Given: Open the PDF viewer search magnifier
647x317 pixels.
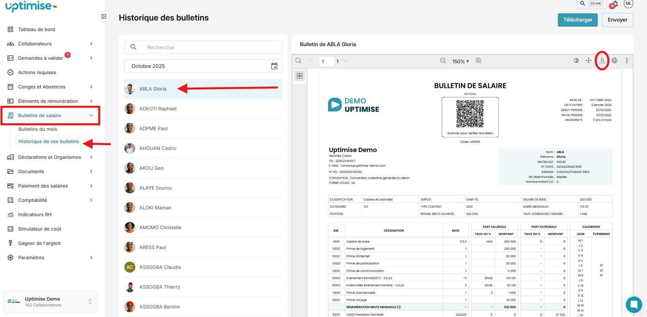Looking at the screenshot, I should 298,60.
